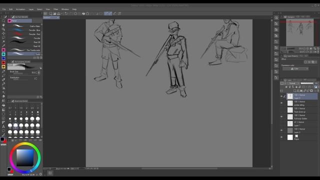This screenshot has width=320, height=180.
Task: Select the cyan custom tool icon
Action: point(3,54)
